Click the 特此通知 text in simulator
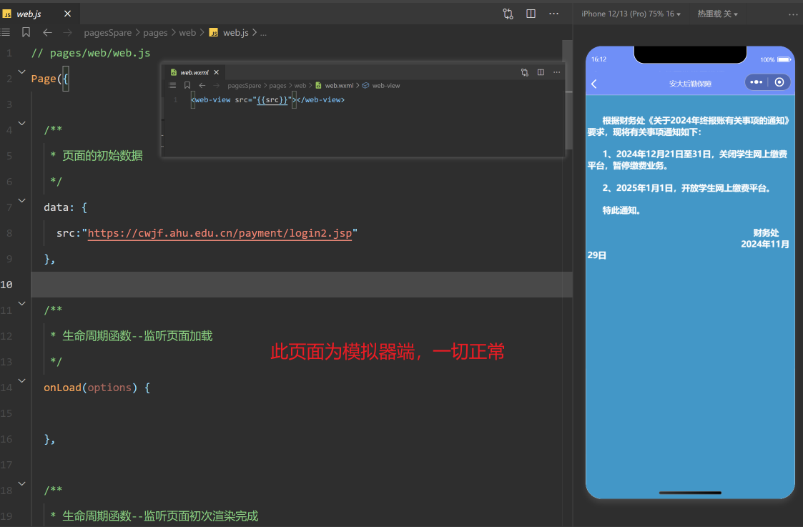This screenshot has width=803, height=527. click(x=621, y=210)
